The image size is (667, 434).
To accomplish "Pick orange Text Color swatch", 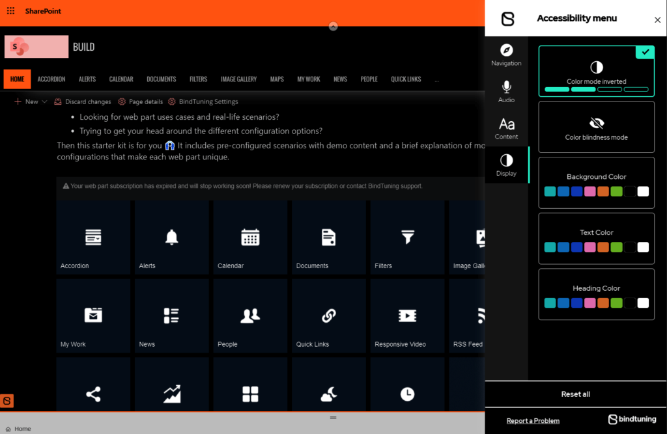I will [x=603, y=247].
